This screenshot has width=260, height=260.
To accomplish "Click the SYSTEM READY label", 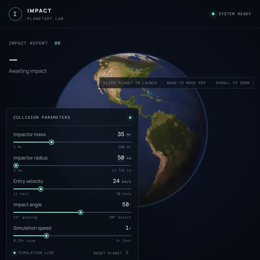I will click(234, 14).
